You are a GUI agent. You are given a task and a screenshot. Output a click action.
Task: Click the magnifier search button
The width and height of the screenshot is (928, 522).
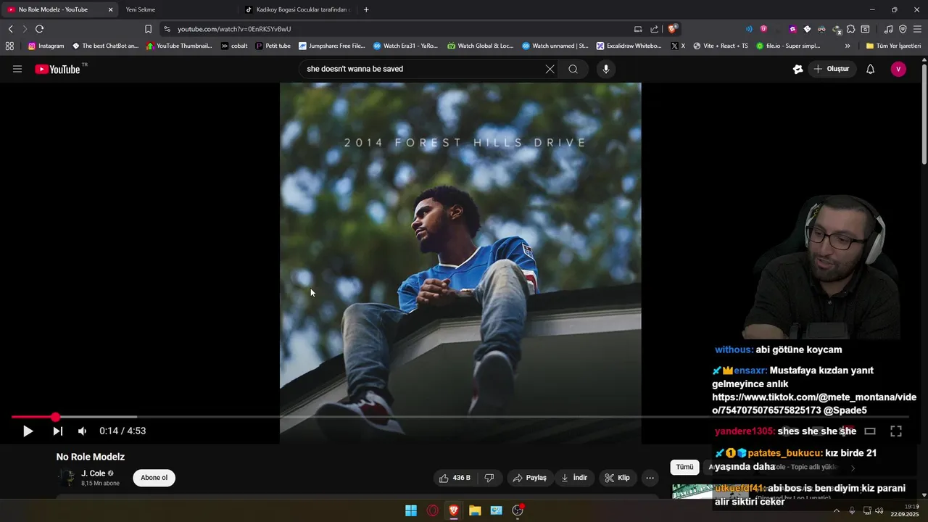click(573, 69)
